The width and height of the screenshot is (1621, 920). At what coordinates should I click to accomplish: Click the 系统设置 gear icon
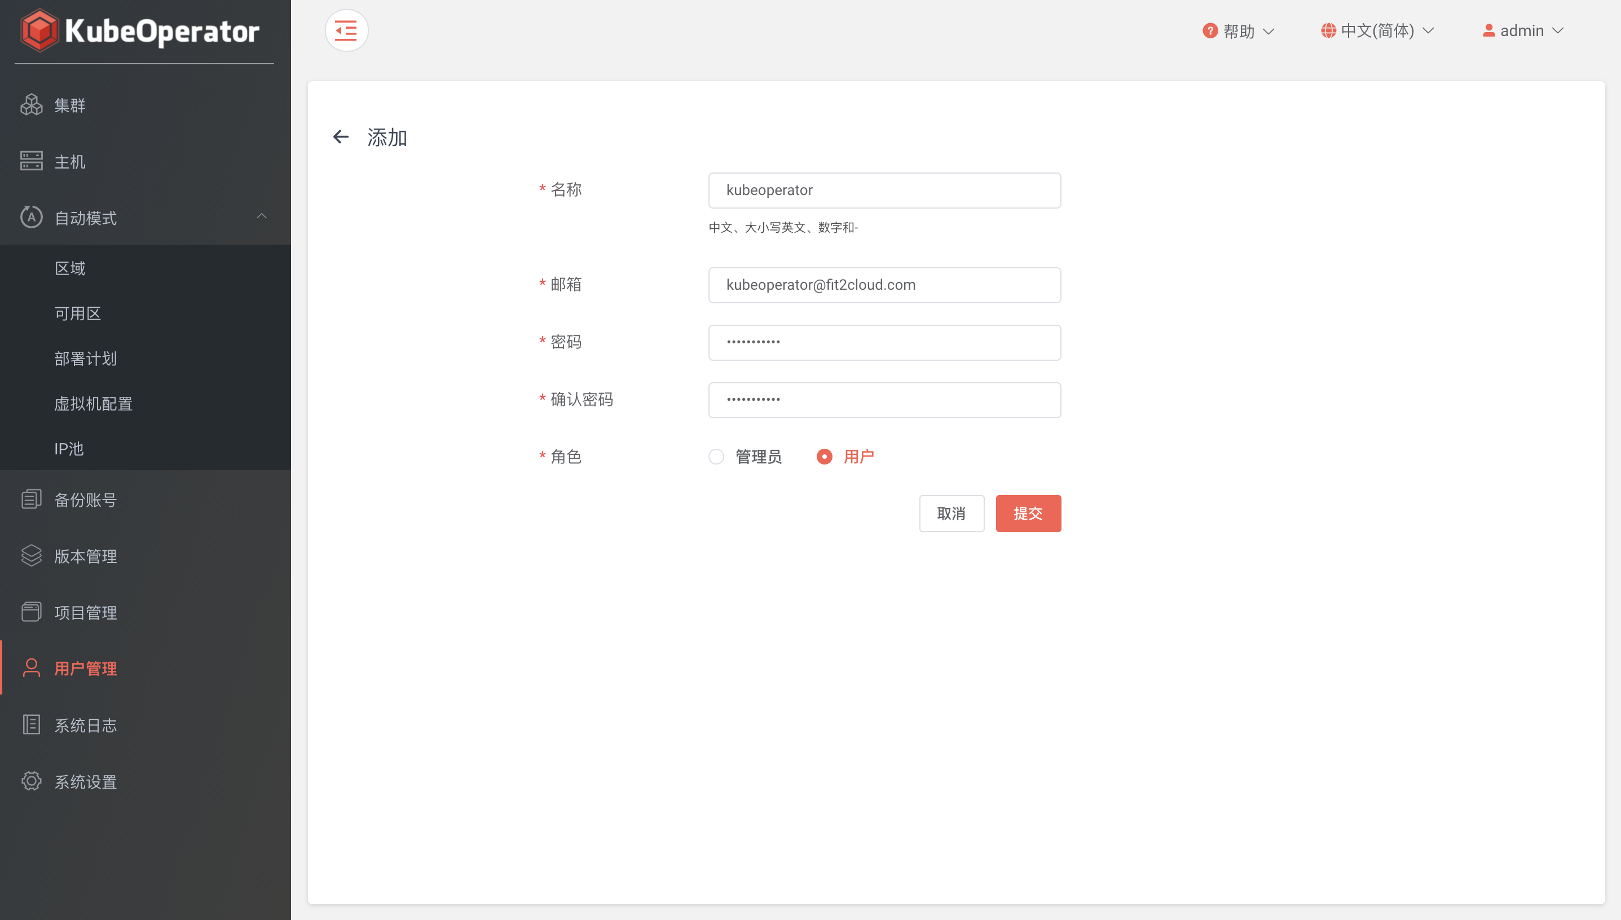coord(31,781)
